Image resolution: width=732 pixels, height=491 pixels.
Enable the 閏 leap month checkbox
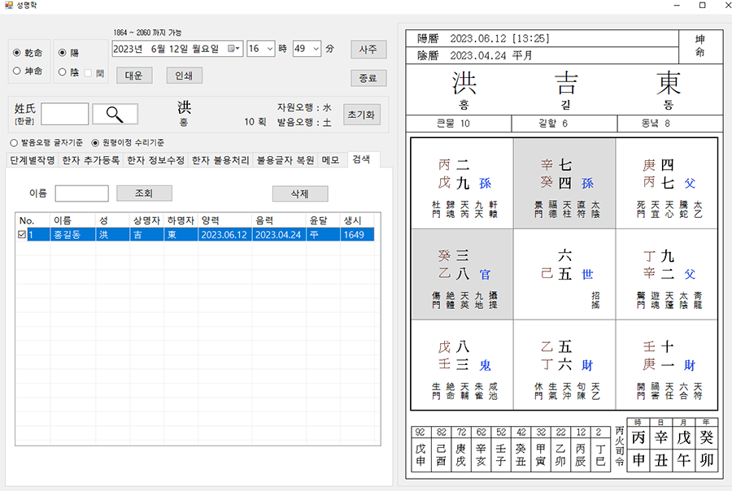pos(88,72)
